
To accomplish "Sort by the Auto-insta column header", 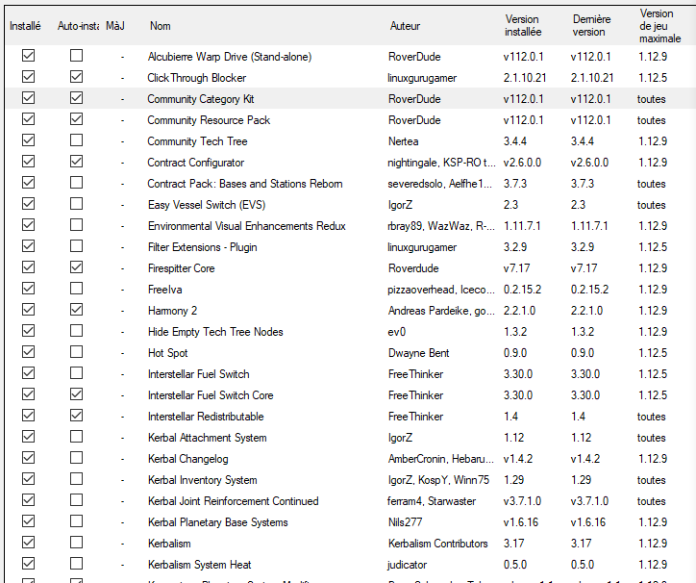I will (x=78, y=26).
